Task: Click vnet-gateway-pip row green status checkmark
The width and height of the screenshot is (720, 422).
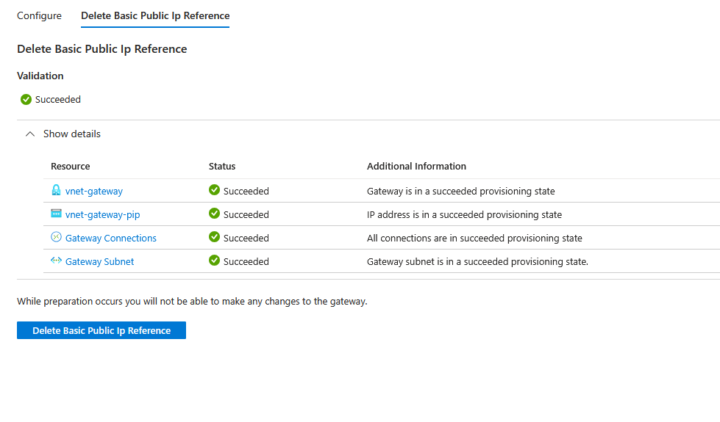Action: [215, 214]
